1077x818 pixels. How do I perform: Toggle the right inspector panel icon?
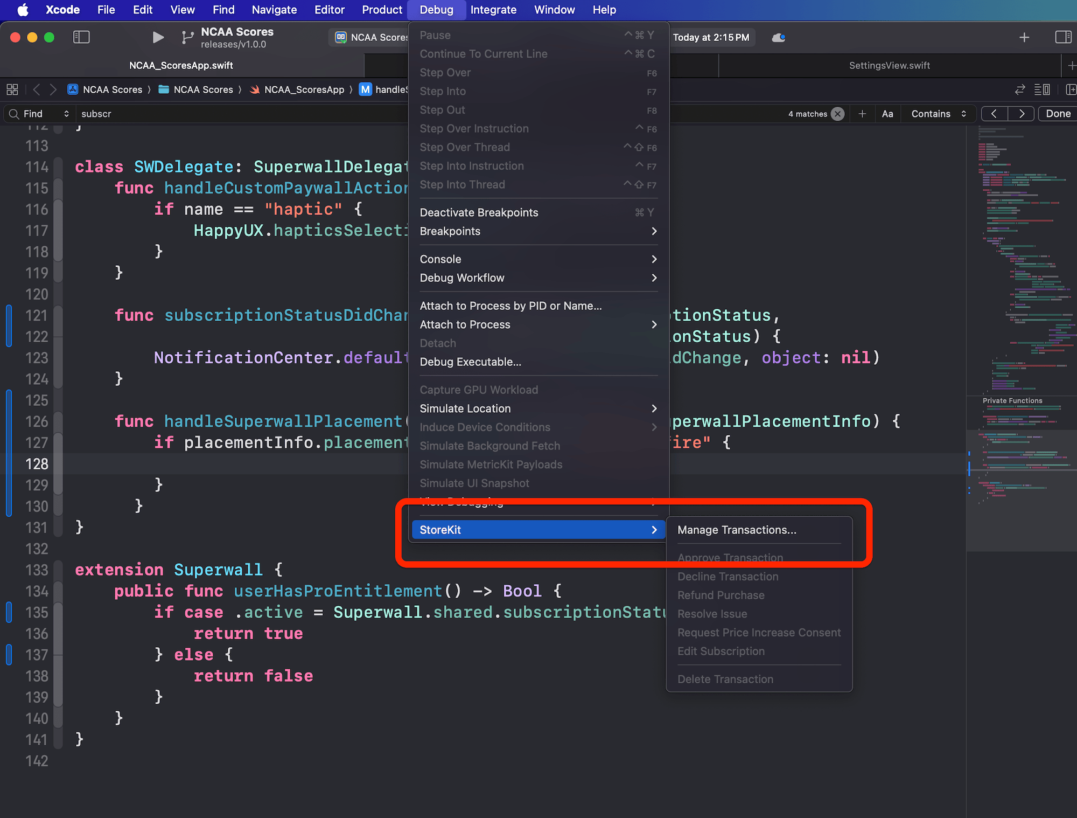point(1062,37)
